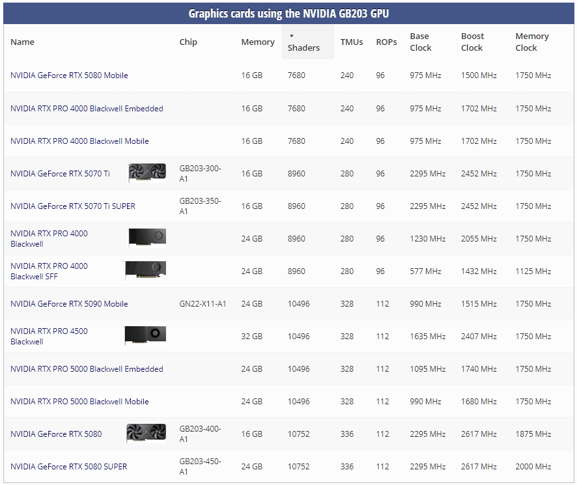Image resolution: width=577 pixels, height=485 pixels.
Task: Click the RTX PRO 4000 Blackwell SFF thumbnail
Action: (x=145, y=270)
